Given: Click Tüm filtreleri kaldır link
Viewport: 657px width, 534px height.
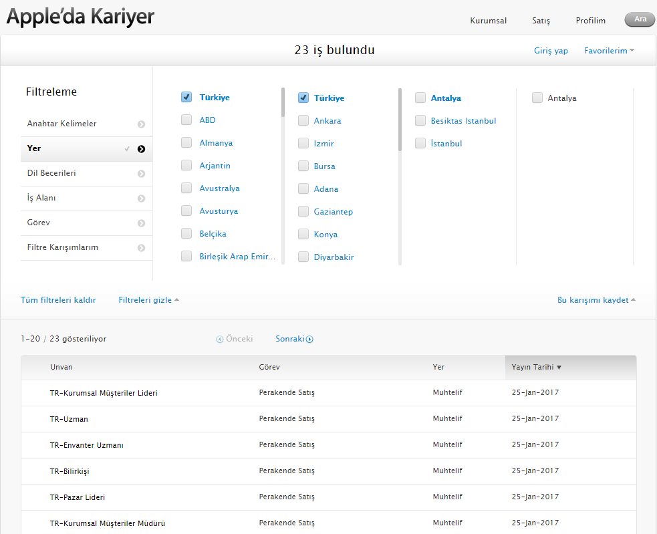Looking at the screenshot, I should tap(58, 300).
